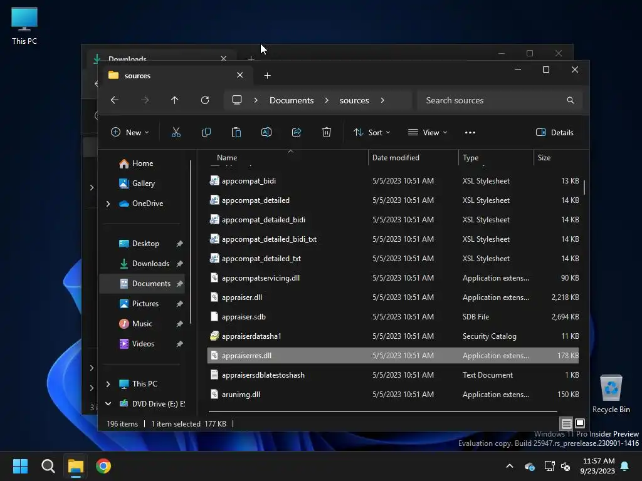Select file appcompat_bidi
The height and width of the screenshot is (481, 642).
pos(393,181)
